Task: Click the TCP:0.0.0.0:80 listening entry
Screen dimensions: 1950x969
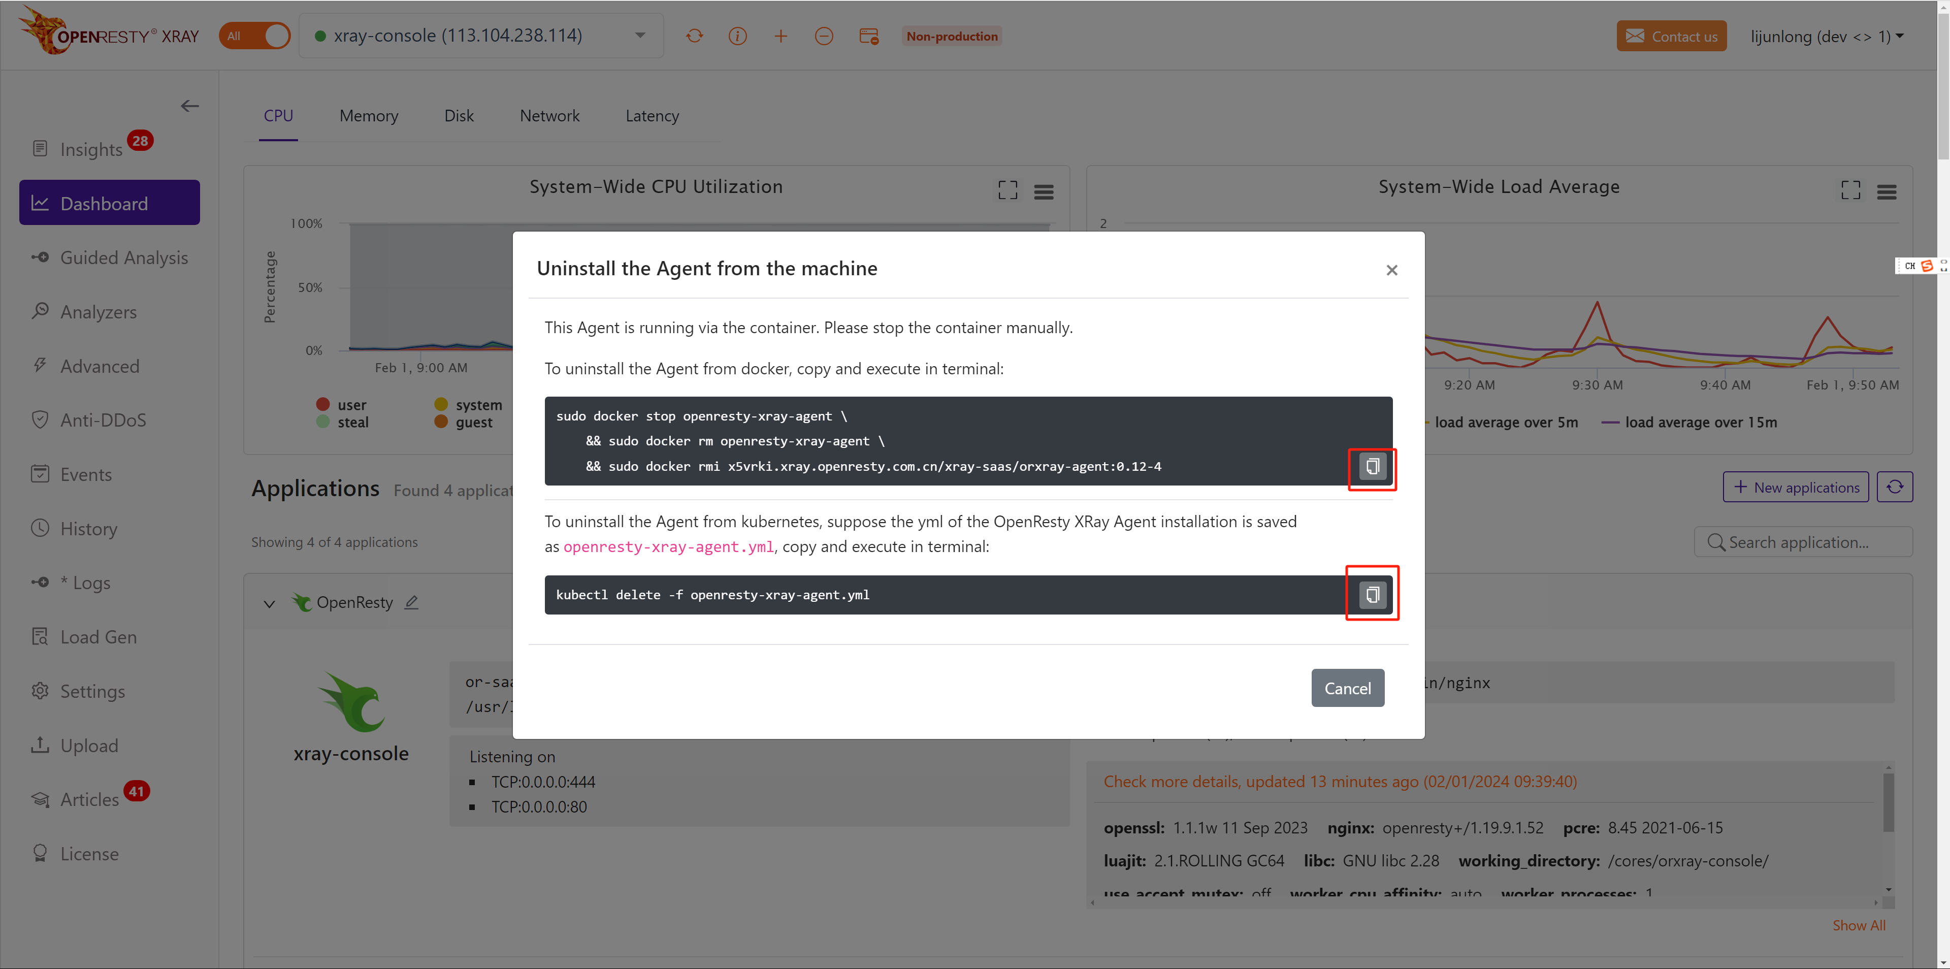Action: pos(538,807)
